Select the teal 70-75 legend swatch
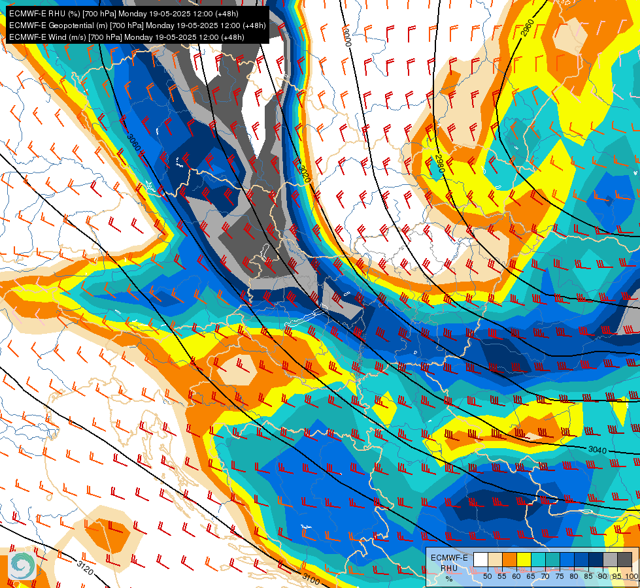This screenshot has width=640, height=588. click(552, 559)
